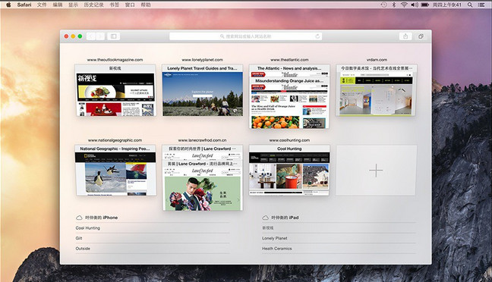This screenshot has height=282, width=492.
Task: Click the Wi-Fi status icon
Action: (404, 5)
